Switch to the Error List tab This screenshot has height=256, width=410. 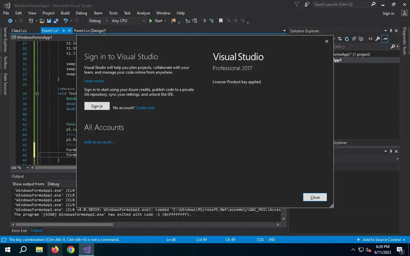pos(19,230)
